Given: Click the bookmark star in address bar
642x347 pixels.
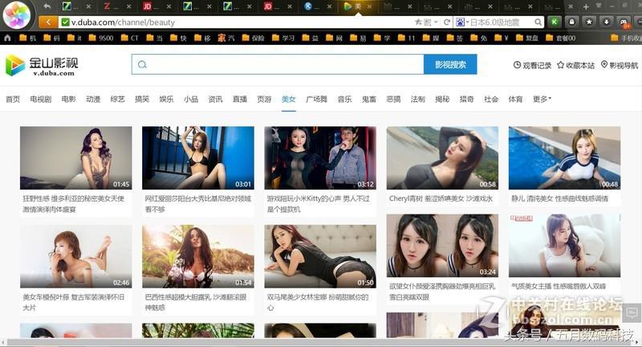Looking at the screenshot, I should click(x=418, y=22).
